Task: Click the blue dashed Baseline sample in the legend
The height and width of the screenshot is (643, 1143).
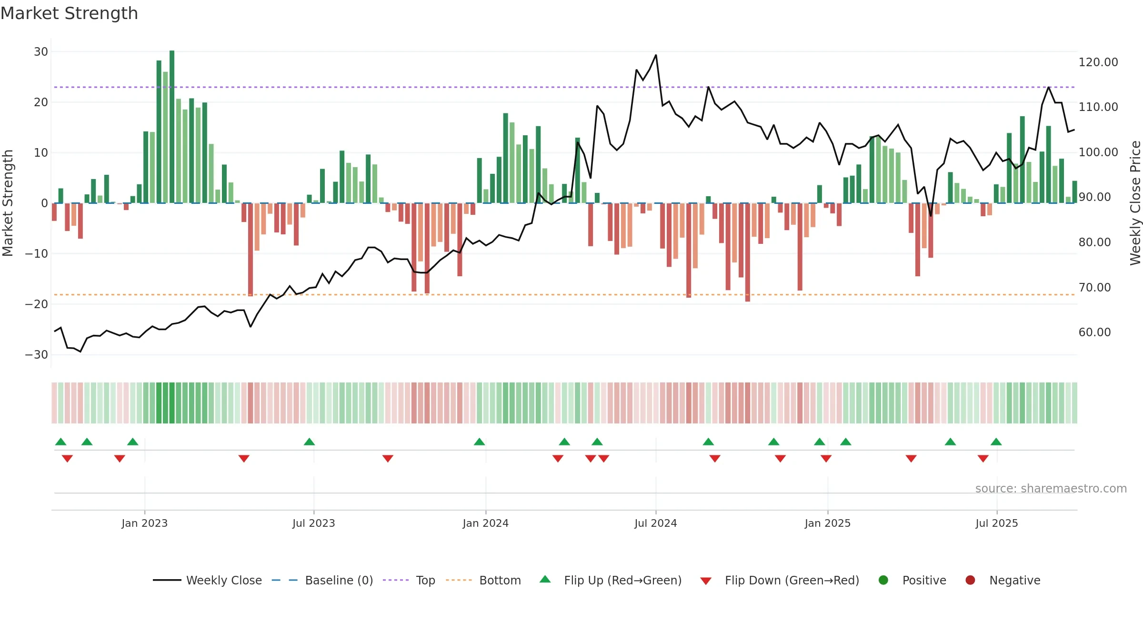Action: 285,580
